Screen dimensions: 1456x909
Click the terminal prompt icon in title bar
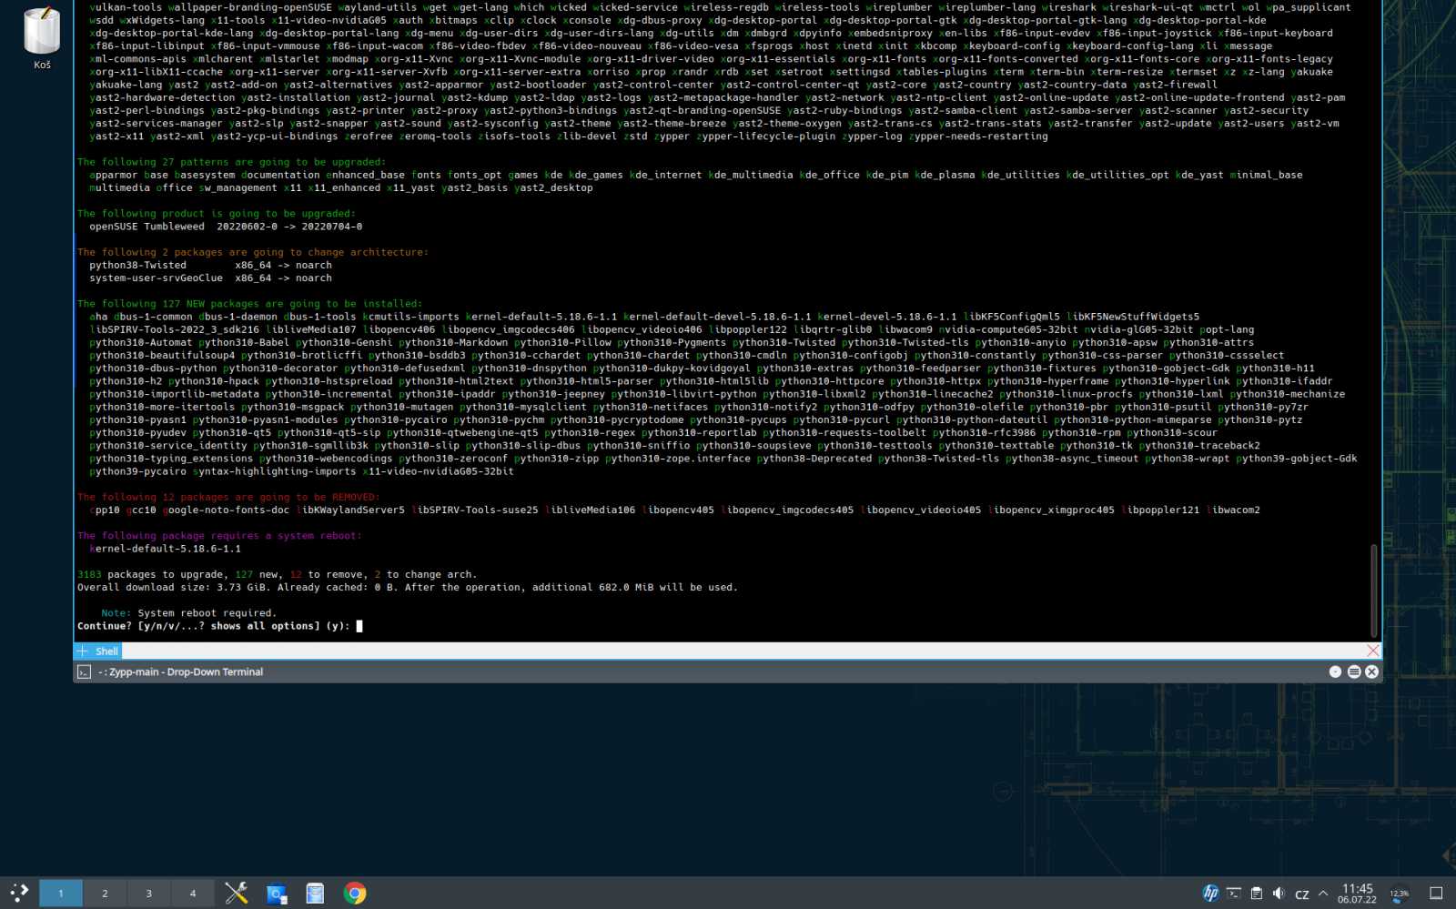tap(84, 672)
